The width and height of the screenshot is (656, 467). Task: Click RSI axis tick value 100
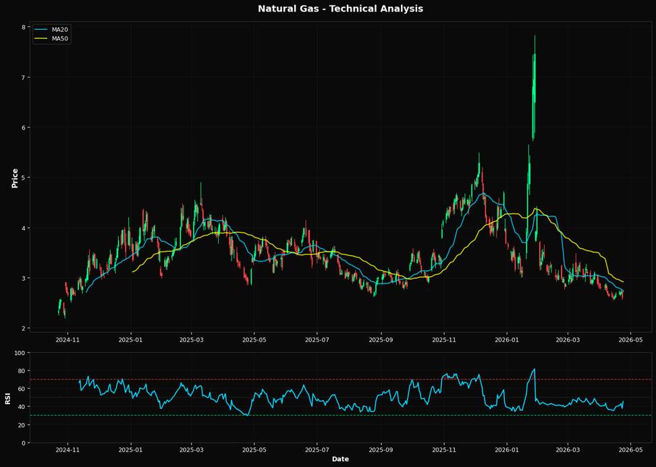tap(21, 353)
